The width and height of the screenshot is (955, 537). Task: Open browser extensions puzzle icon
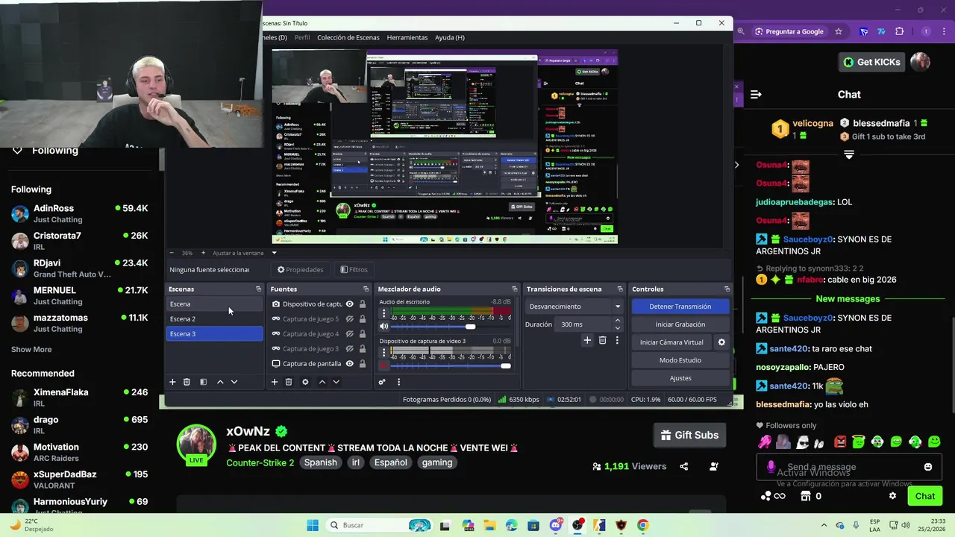(899, 31)
